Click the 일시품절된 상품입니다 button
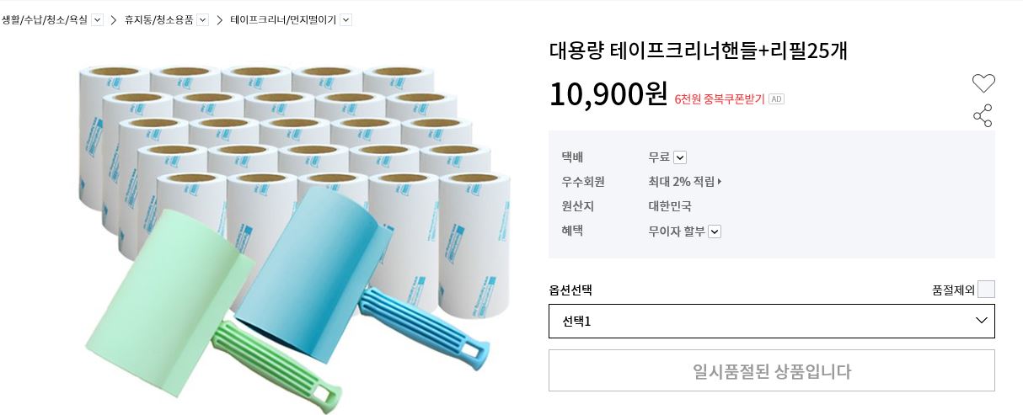Screen dimensions: 1023x415 pyautogui.click(x=771, y=370)
